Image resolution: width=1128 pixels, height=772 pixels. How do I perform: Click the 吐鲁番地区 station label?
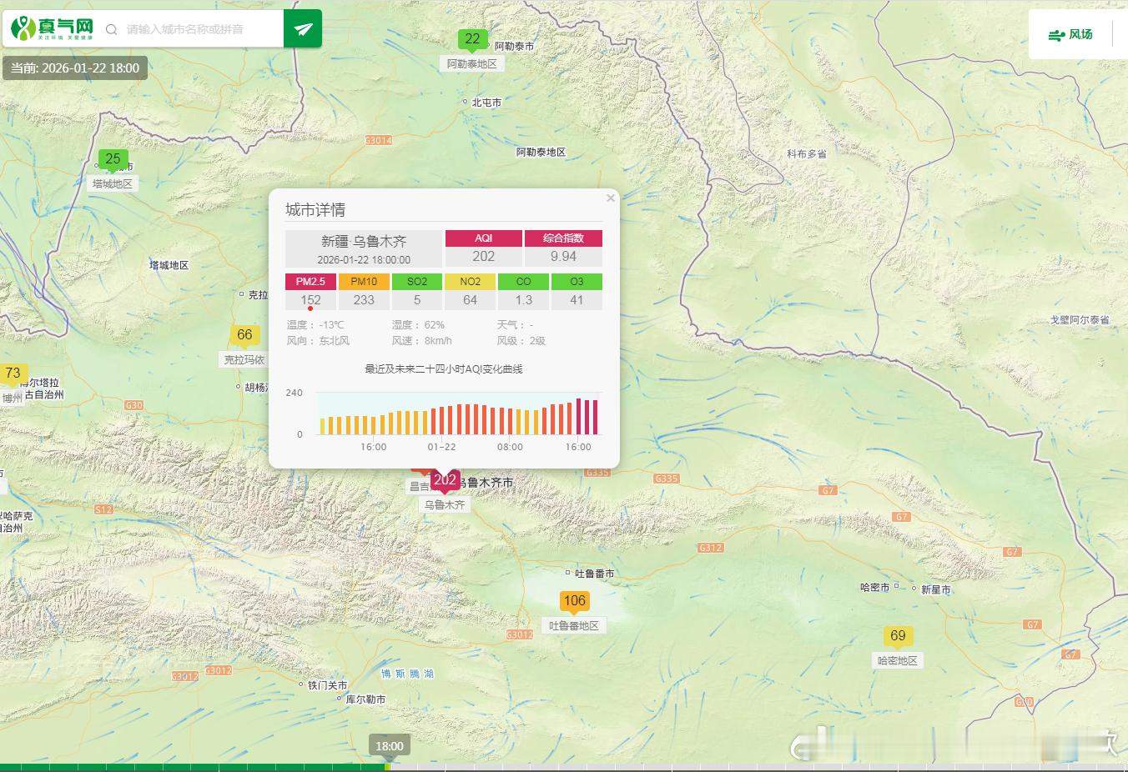point(574,626)
